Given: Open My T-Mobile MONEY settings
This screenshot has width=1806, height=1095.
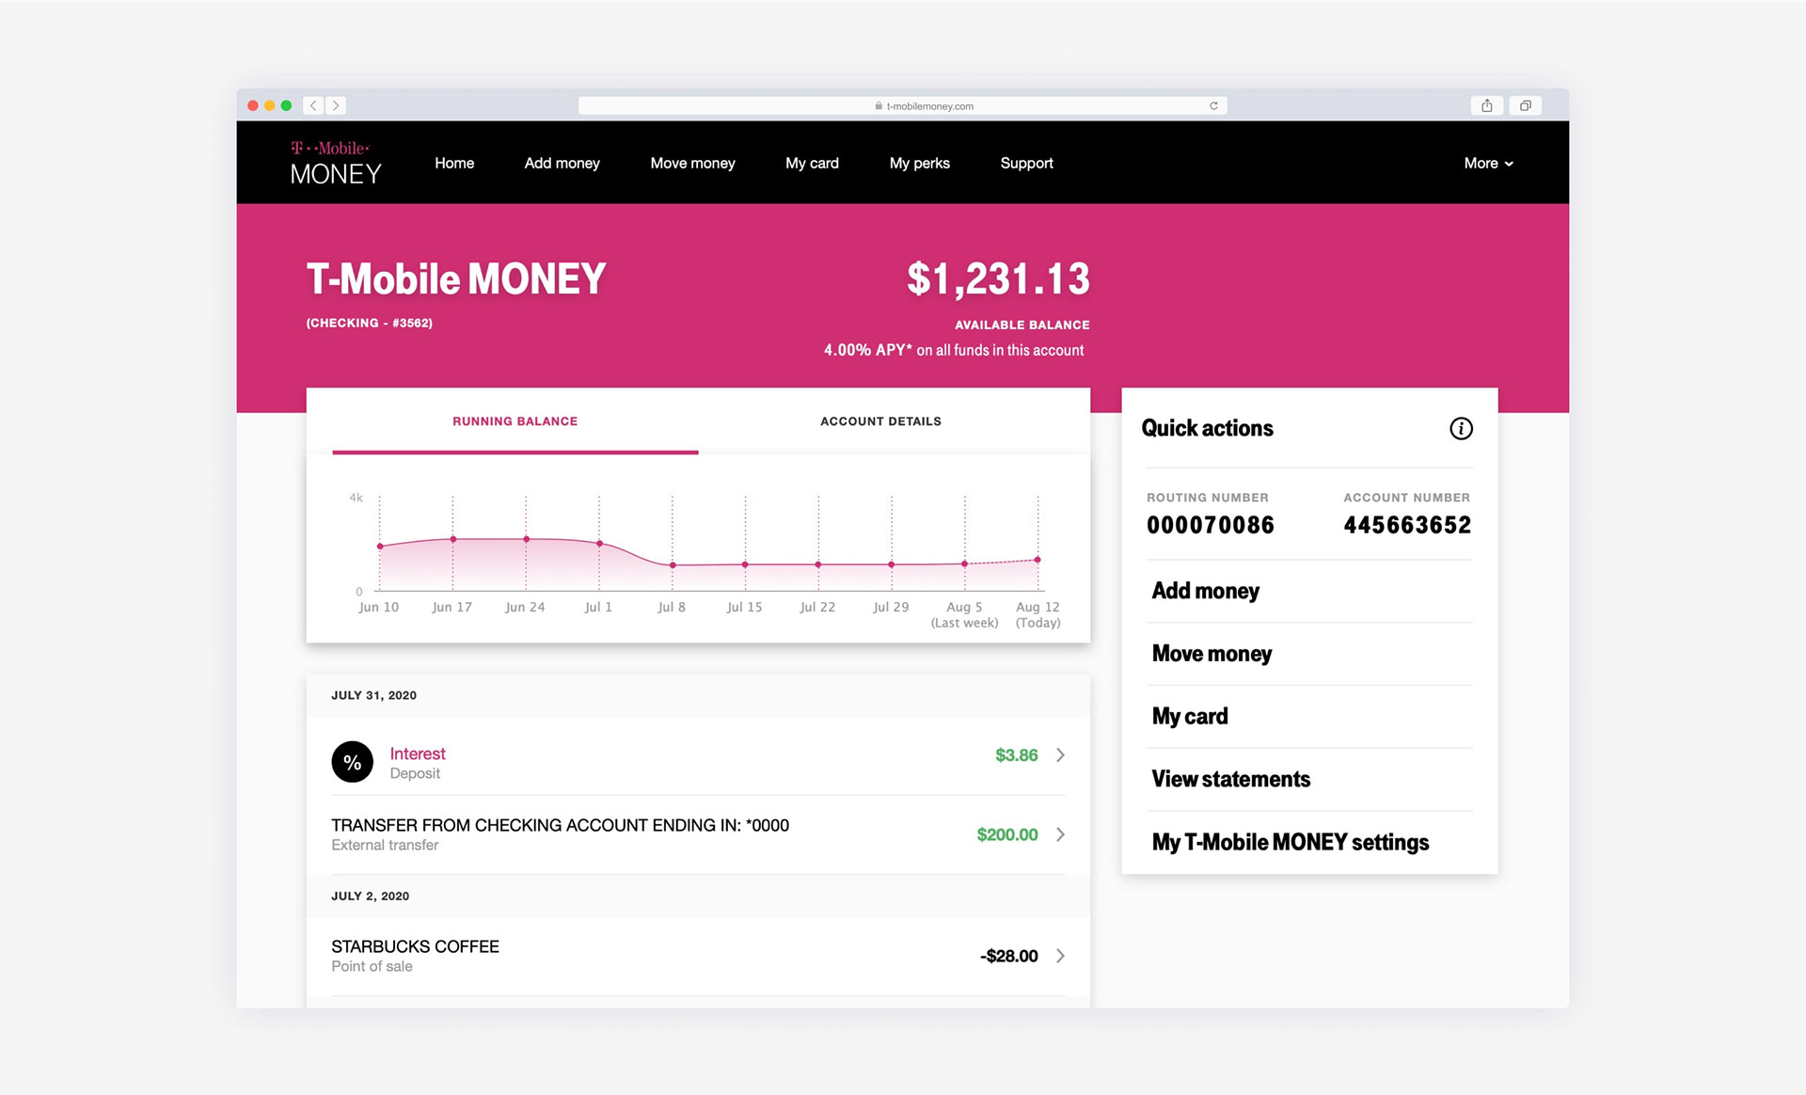Looking at the screenshot, I should [1290, 842].
